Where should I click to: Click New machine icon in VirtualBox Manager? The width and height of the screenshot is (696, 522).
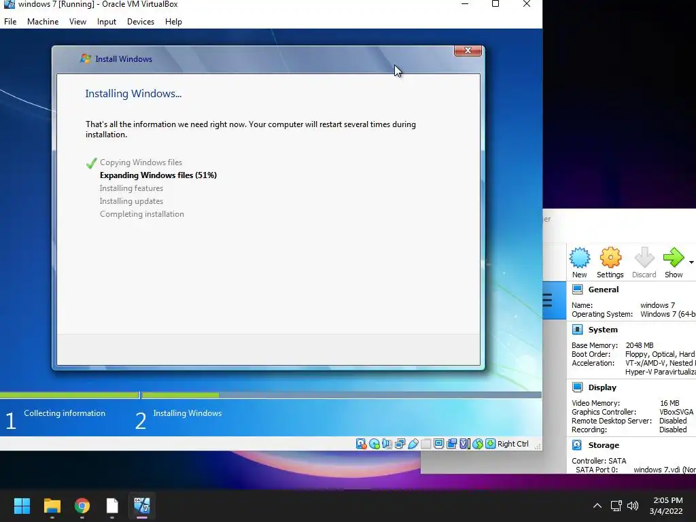(580, 258)
